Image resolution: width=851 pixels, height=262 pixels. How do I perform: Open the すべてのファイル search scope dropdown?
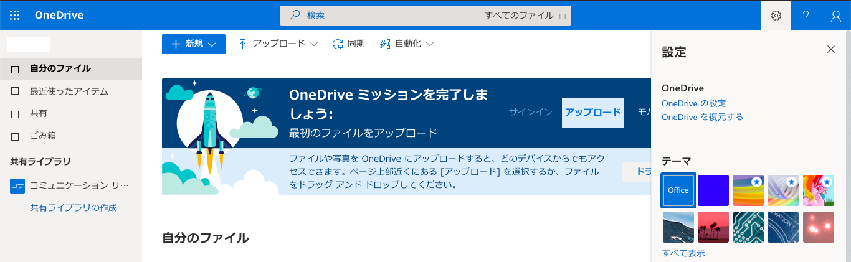coord(525,16)
